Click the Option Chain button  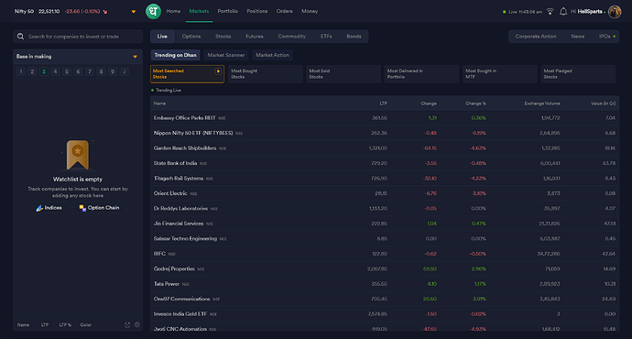coord(99,208)
